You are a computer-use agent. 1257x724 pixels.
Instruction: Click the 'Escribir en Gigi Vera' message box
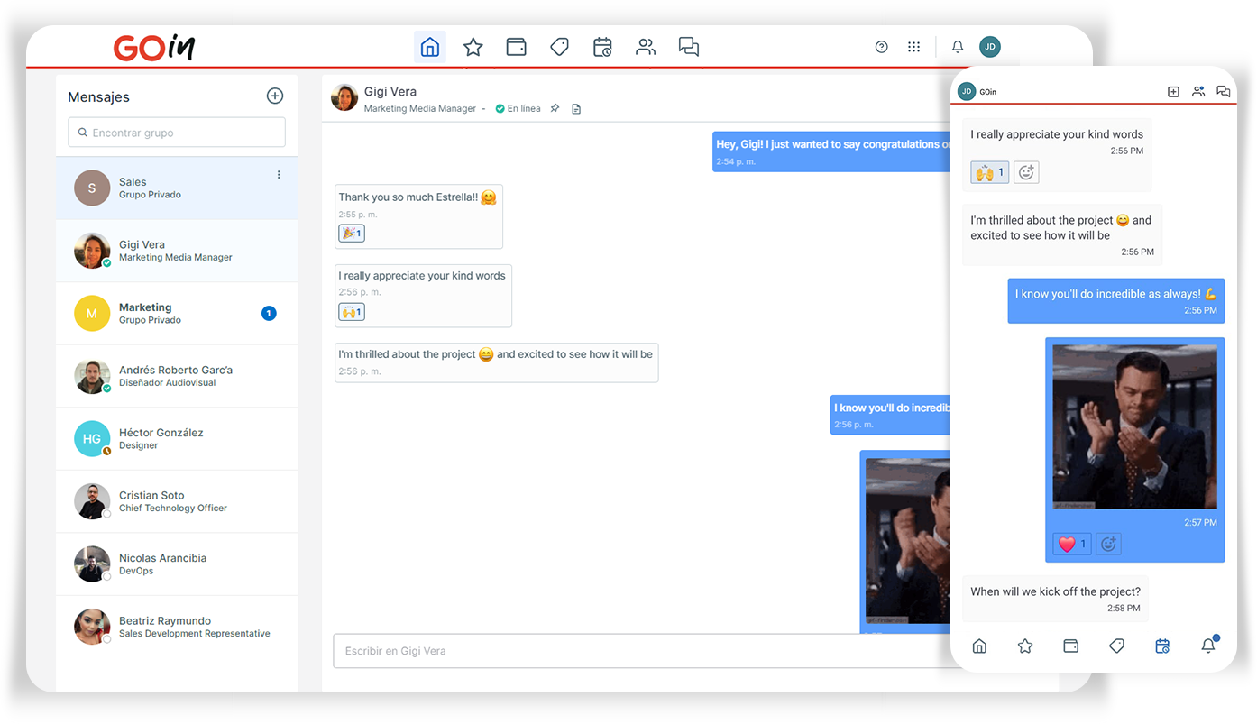641,651
